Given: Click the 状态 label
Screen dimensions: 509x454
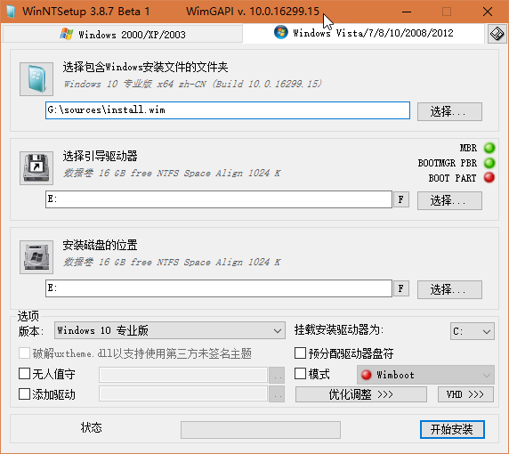Looking at the screenshot, I should click(92, 427).
